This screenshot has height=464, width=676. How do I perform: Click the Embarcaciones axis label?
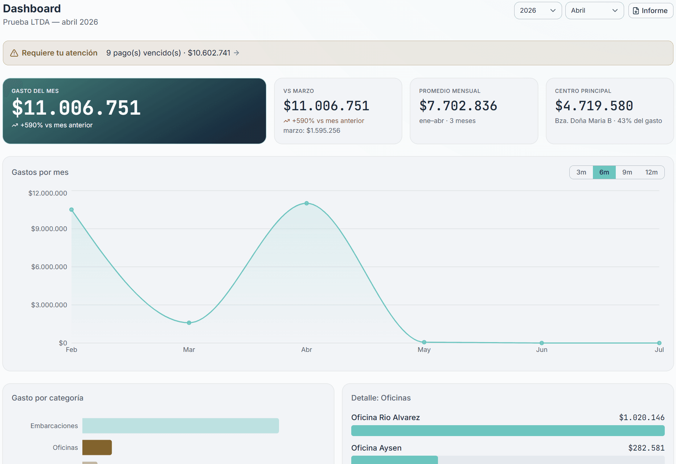tap(54, 426)
